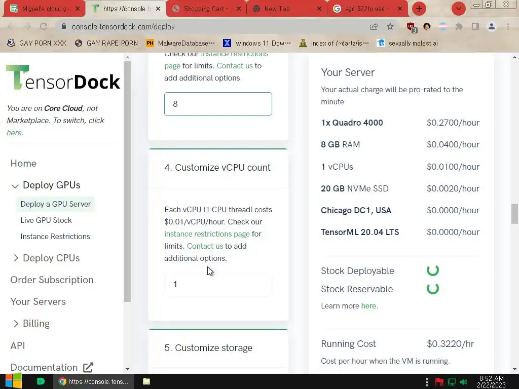Open Documentation external link
Viewport: 519px width, 389px height.
[44, 367]
